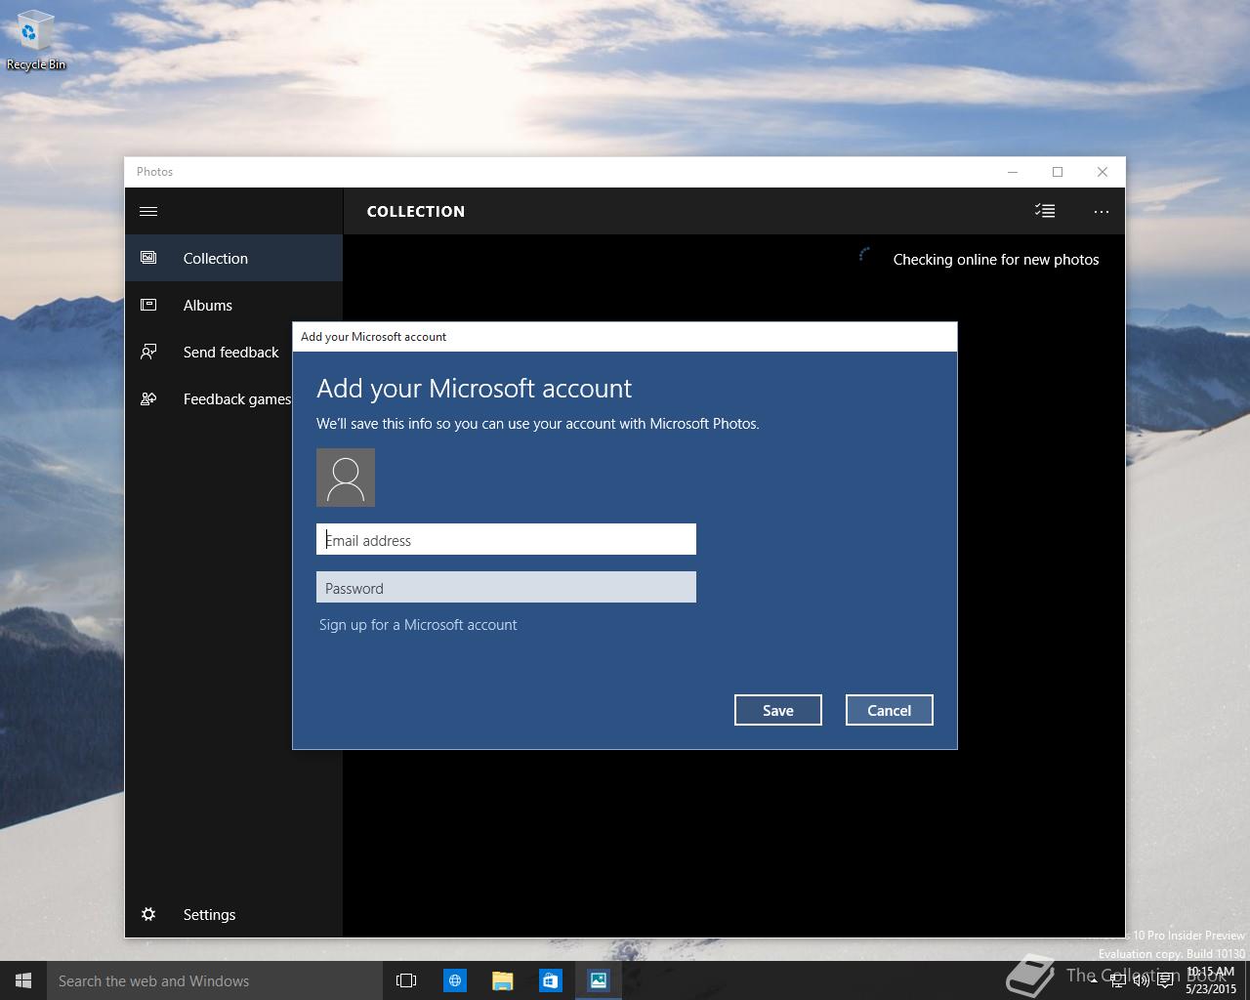Image resolution: width=1250 pixels, height=1000 pixels.
Task: Click the Collection icon in sidebar
Action: pos(148,258)
